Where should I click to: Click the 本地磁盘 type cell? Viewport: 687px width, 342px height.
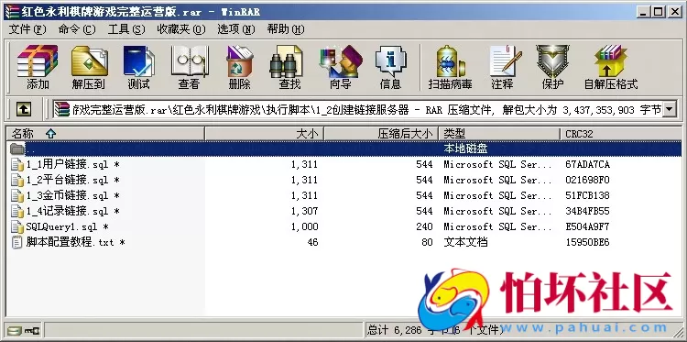[x=465, y=149]
